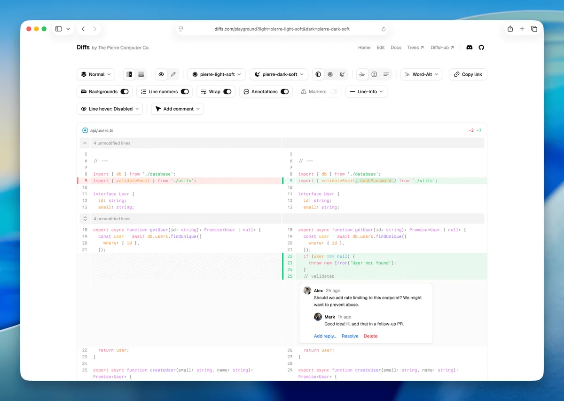The height and width of the screenshot is (401, 564).
Task: Delete the comment thread
Action: click(371, 336)
